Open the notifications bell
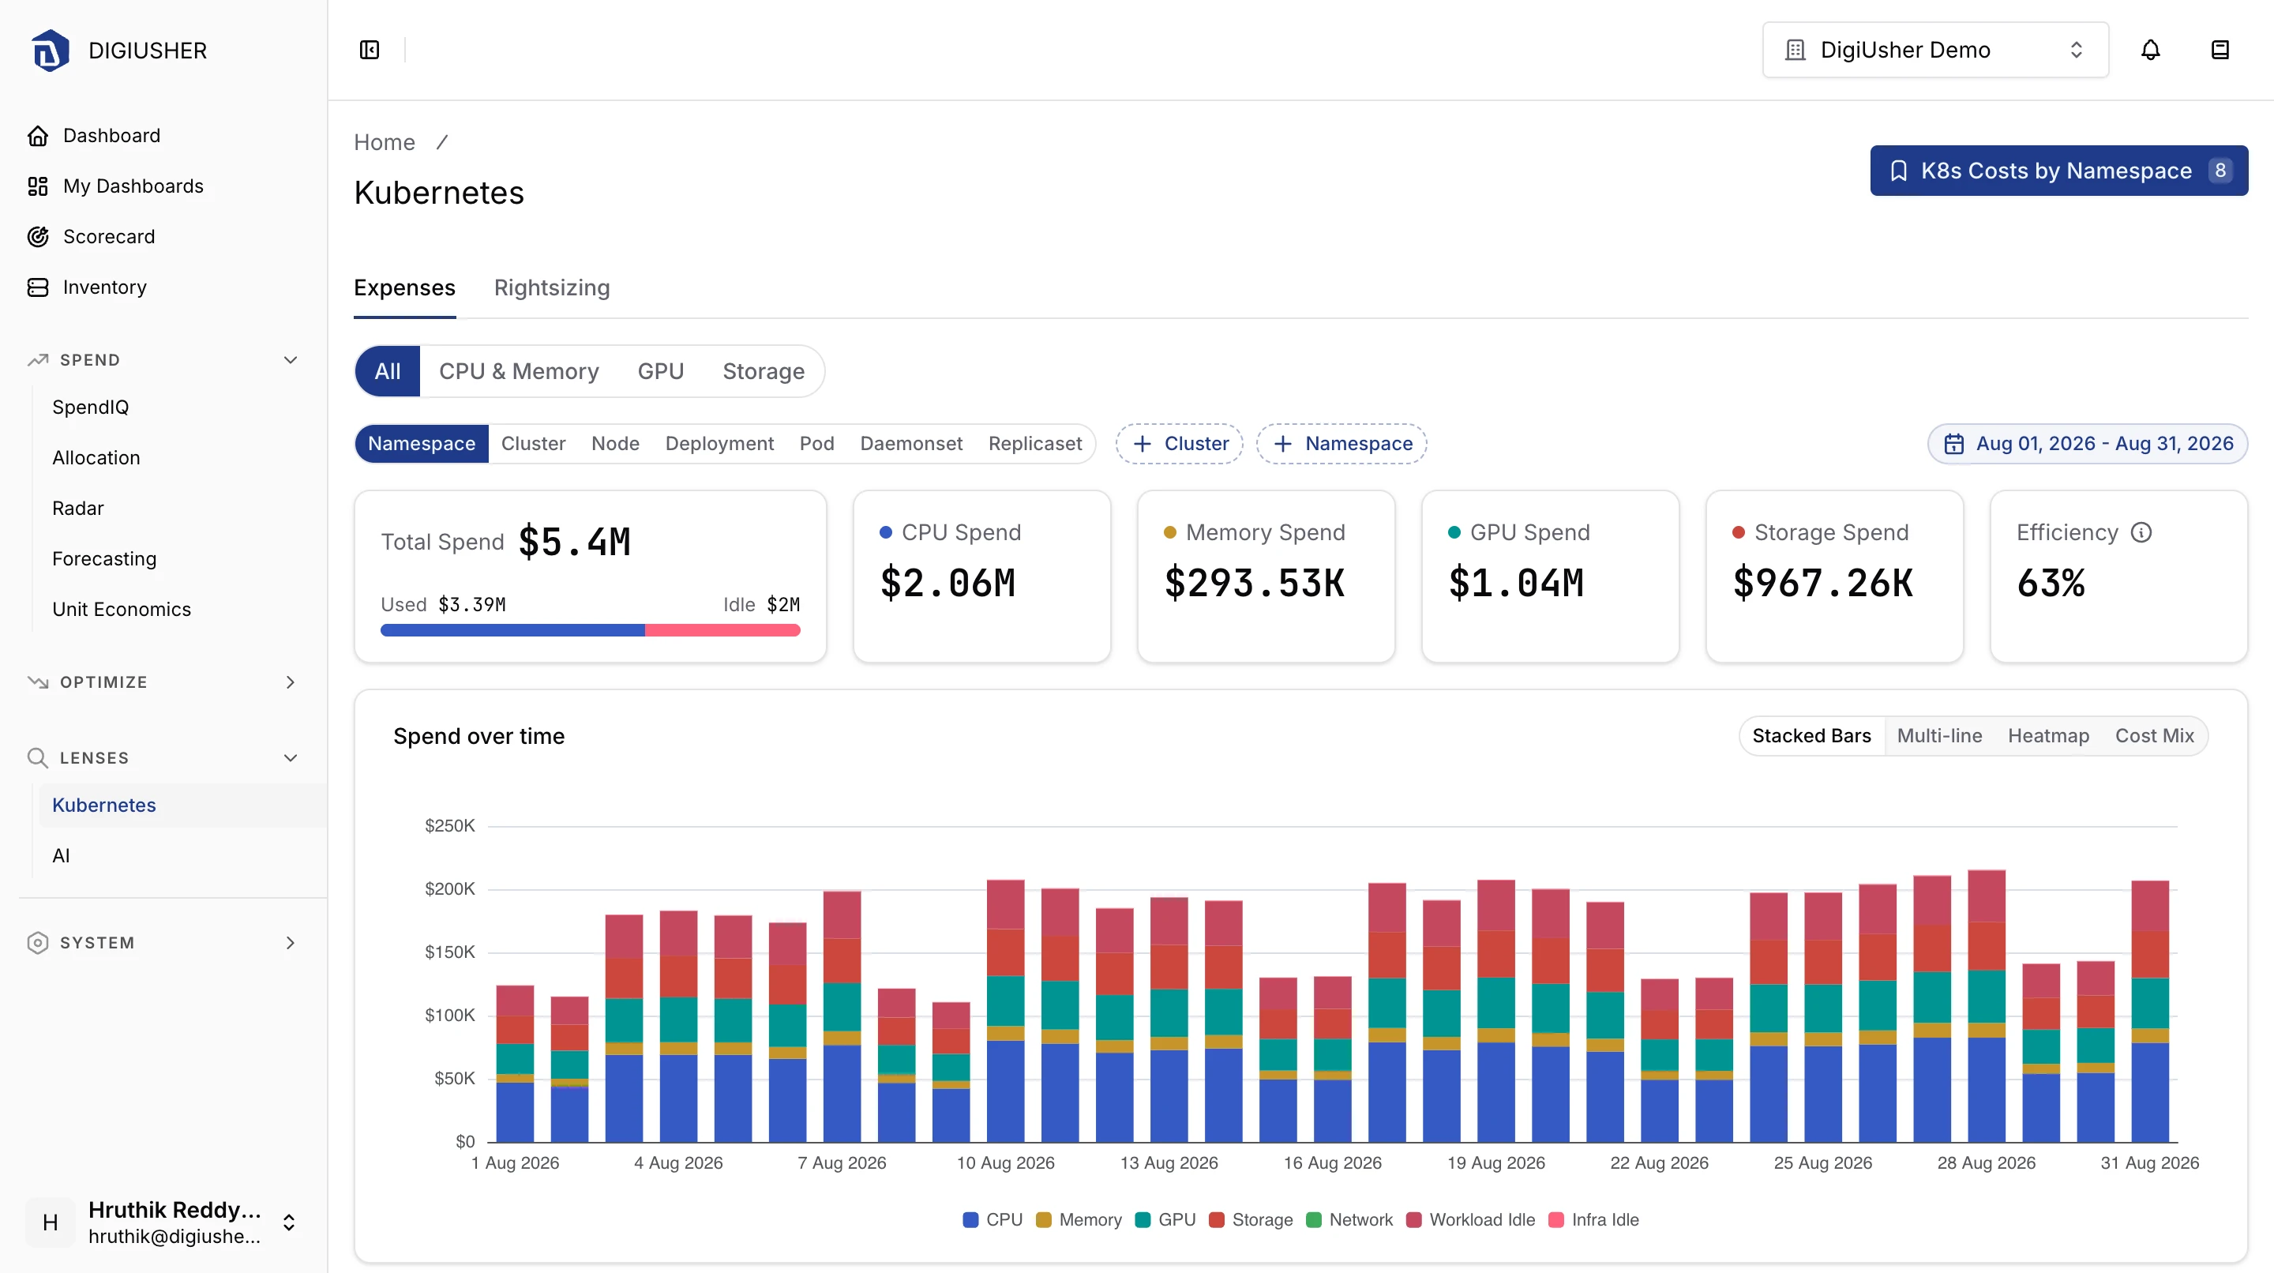The height and width of the screenshot is (1273, 2274). [2150, 51]
